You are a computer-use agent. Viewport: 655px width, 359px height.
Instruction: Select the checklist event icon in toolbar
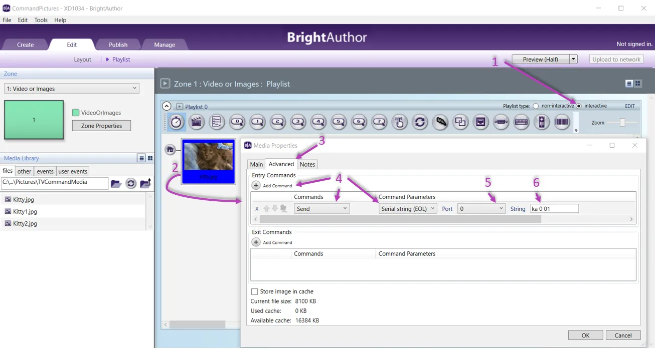[x=217, y=122]
